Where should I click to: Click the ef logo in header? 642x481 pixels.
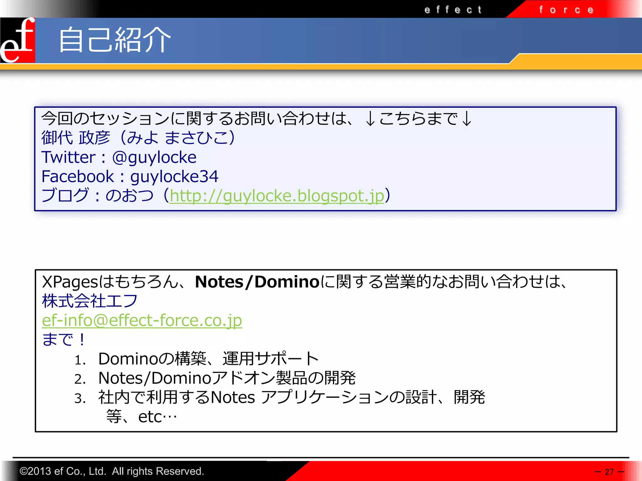pos(18,40)
